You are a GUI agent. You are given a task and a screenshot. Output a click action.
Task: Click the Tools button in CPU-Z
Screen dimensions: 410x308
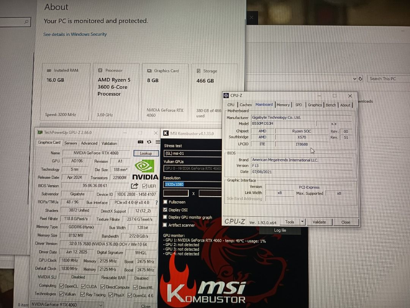289,222
